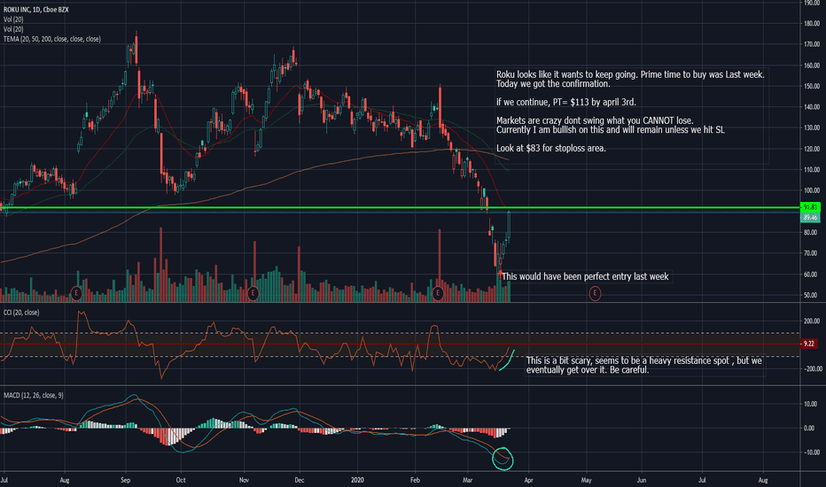Image resolution: width=826 pixels, height=487 pixels.
Task: Click the Sep label on the time axis
Action: pos(125,480)
